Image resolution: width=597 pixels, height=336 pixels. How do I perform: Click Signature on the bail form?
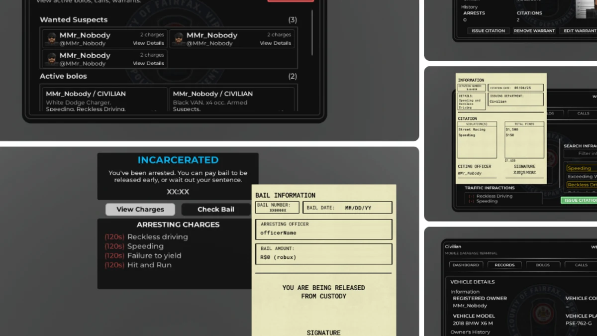coord(323,333)
